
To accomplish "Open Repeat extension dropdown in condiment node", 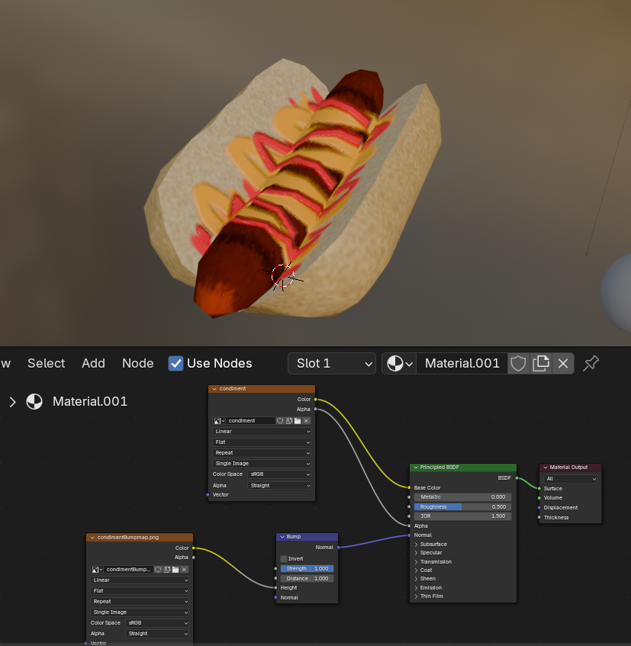I will (262, 453).
